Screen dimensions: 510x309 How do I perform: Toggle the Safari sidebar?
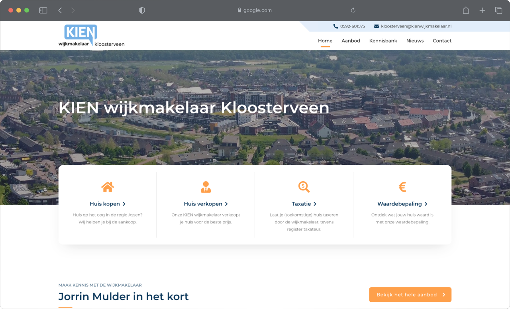coord(43,10)
